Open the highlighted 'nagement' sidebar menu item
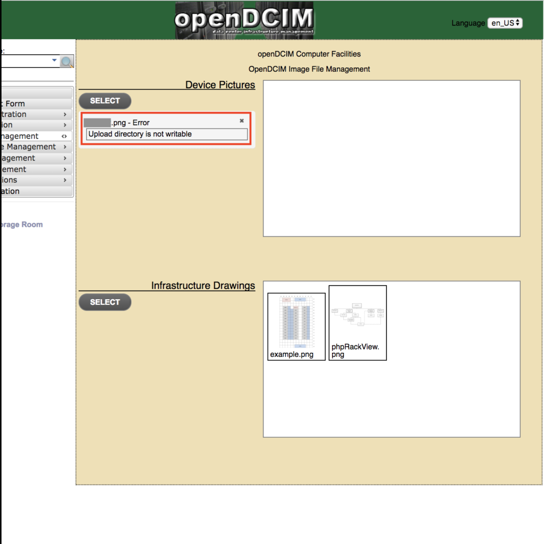Screen dimensions: 544x544 point(37,136)
